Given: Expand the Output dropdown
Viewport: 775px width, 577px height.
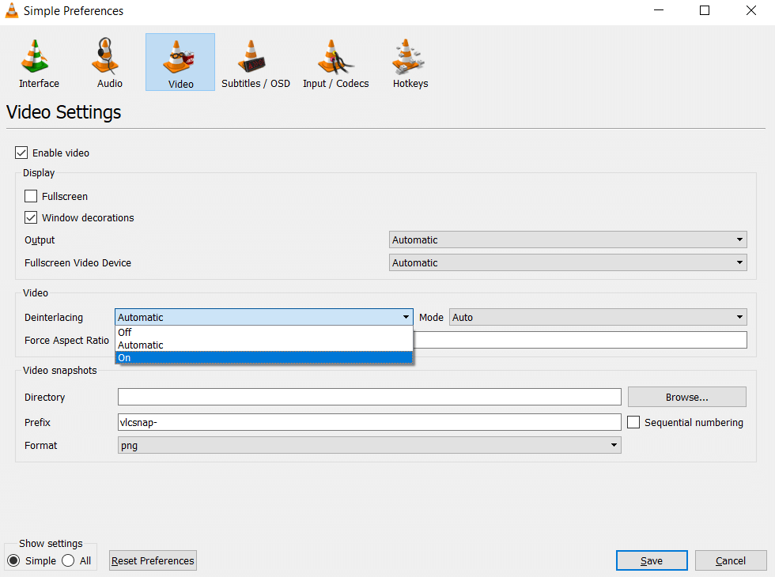Looking at the screenshot, I should tap(568, 239).
